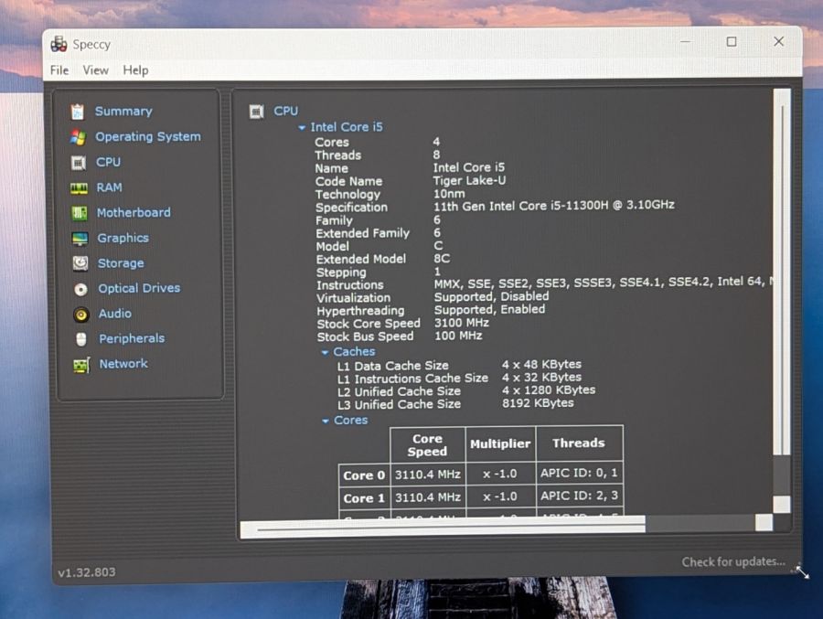Click the Specification value i5-11300H
This screenshot has height=619, width=823.
pos(554,206)
